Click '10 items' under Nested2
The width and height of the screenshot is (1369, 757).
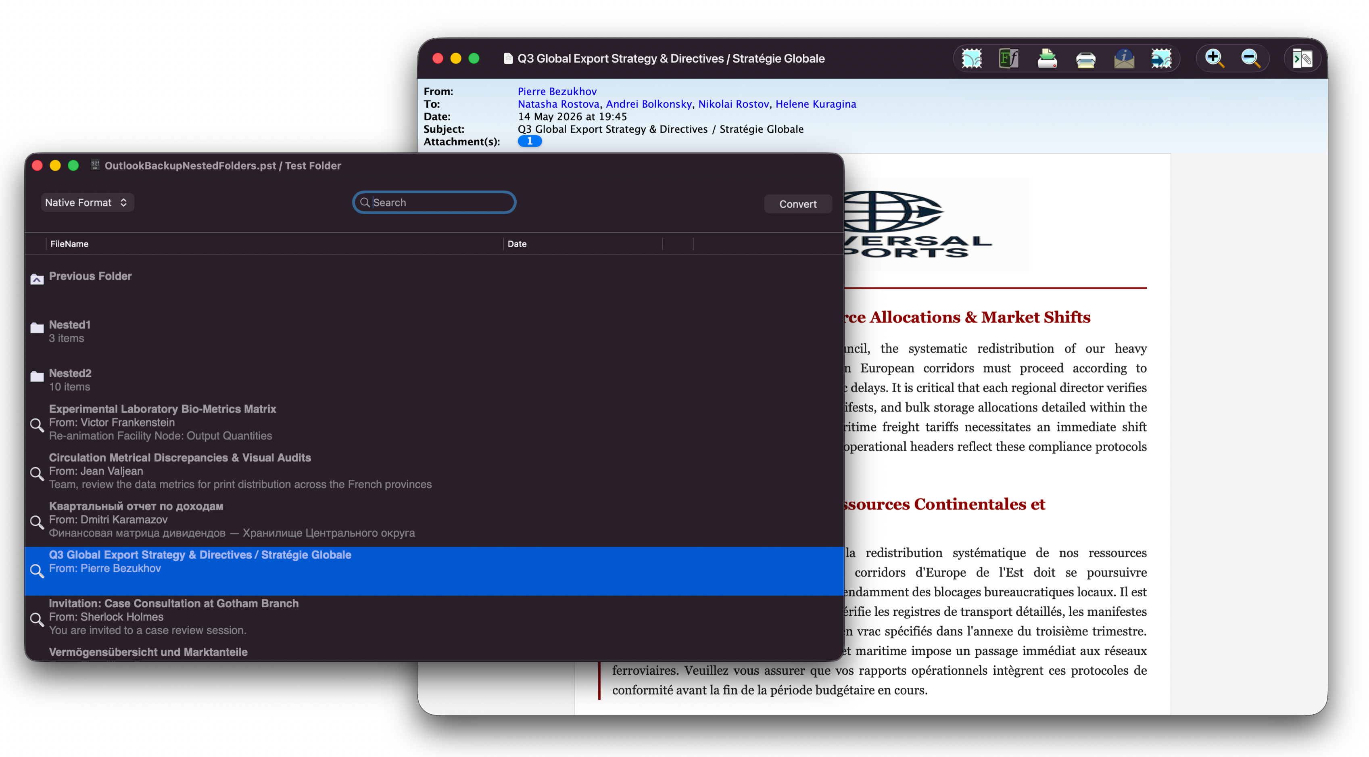click(69, 387)
